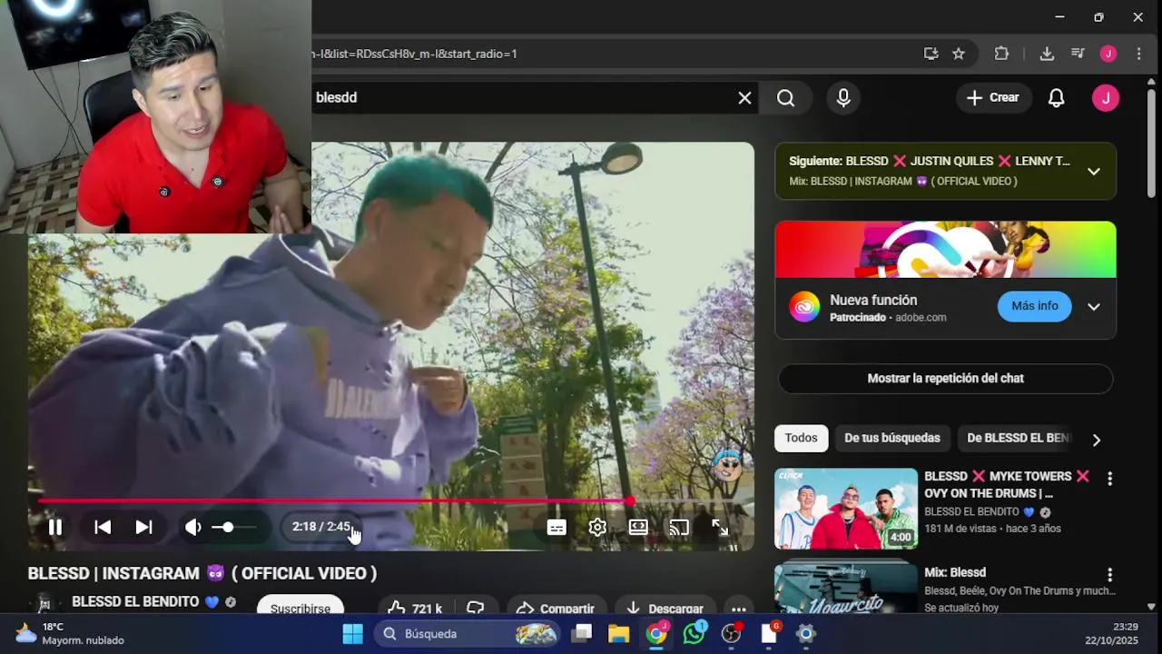Share the video via Compartir

[x=555, y=608]
